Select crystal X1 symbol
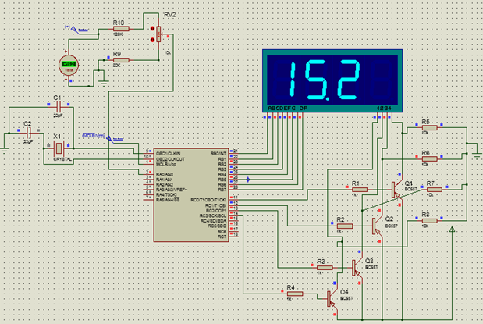Image resolution: width=483 pixels, height=324 pixels. click(x=59, y=148)
